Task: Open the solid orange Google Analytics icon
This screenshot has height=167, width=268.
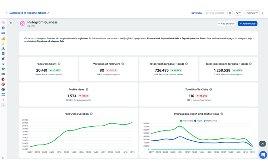Action: 3,38
